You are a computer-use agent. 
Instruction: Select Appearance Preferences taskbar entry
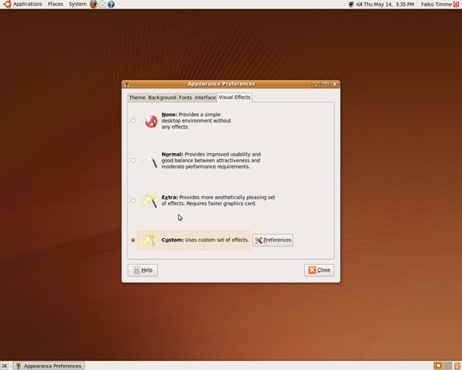coord(49,366)
